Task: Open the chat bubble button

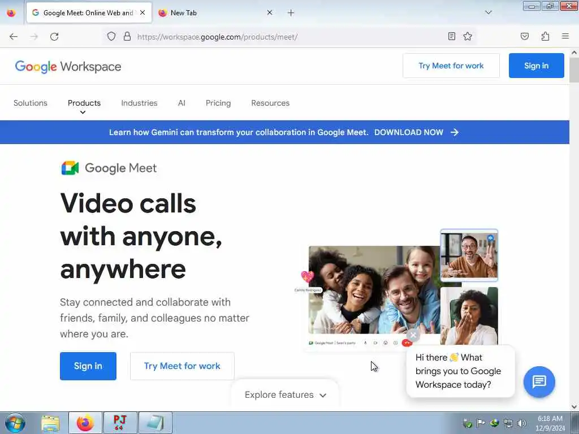Action: click(x=539, y=381)
